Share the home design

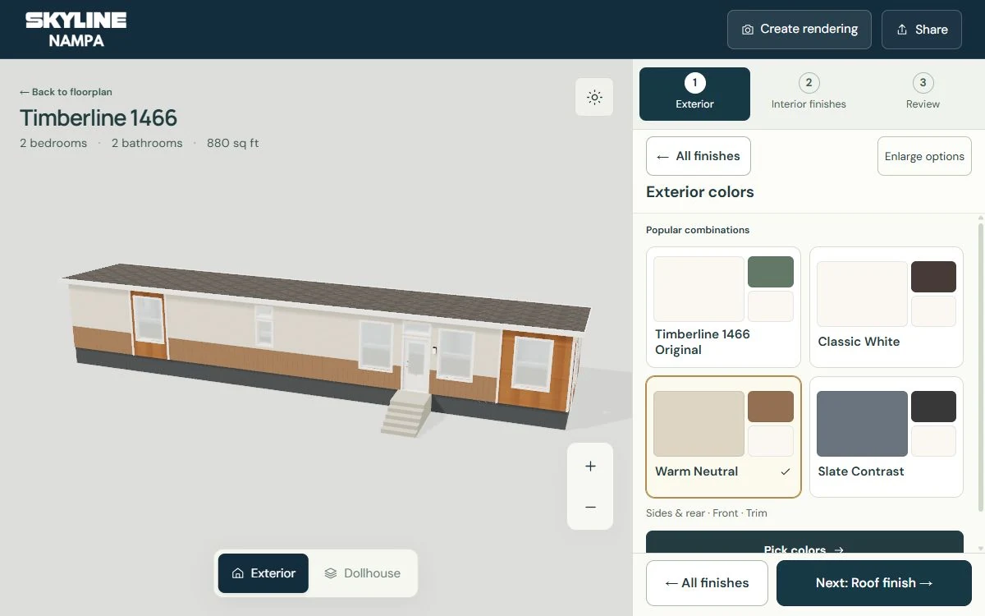tap(921, 30)
